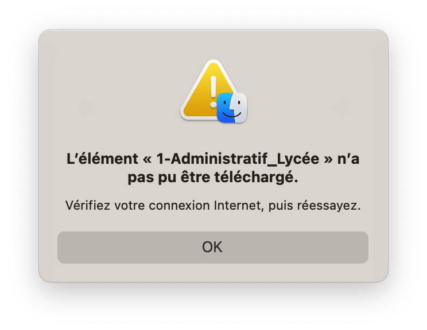
Task: Click the word "Internet" in the message
Action: coord(239,205)
